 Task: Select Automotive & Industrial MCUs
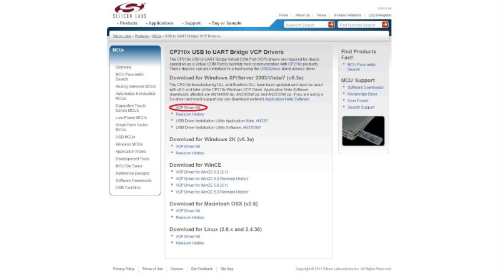coord(135,96)
